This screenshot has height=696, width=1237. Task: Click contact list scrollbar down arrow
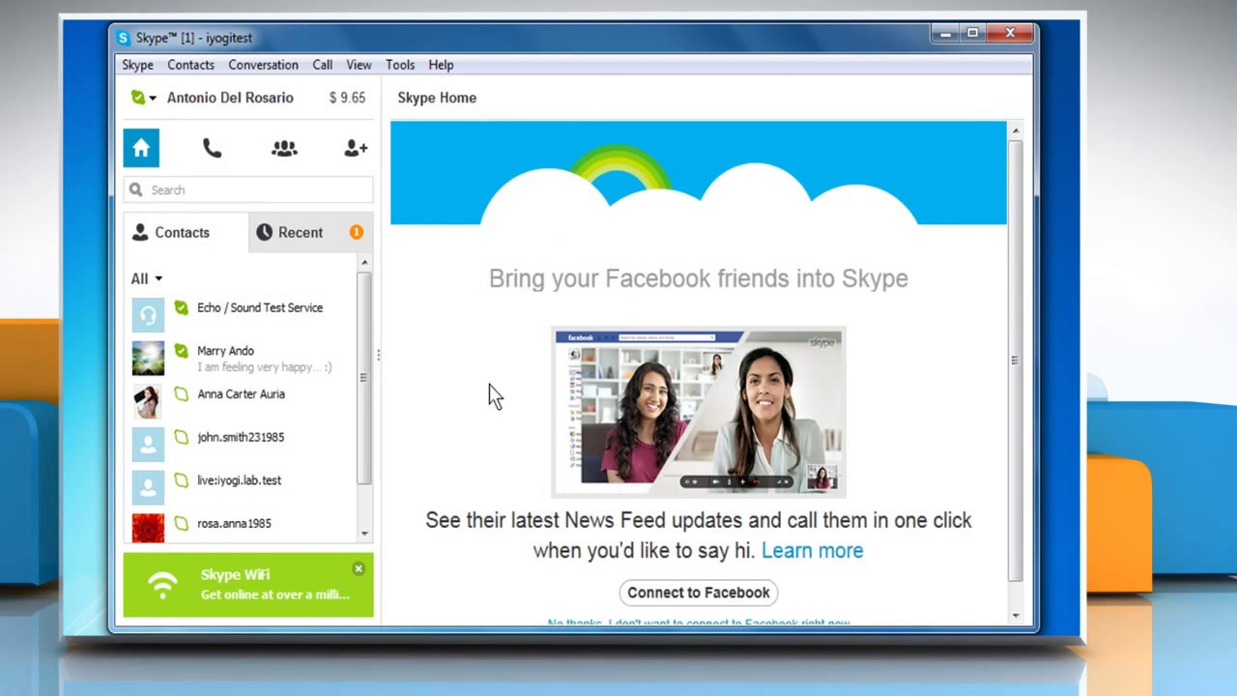click(364, 534)
